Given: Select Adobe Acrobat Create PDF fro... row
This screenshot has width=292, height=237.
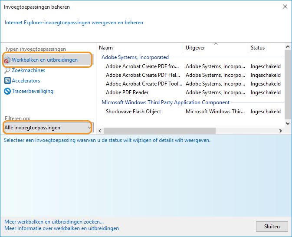Looking at the screenshot, I should 191,66.
